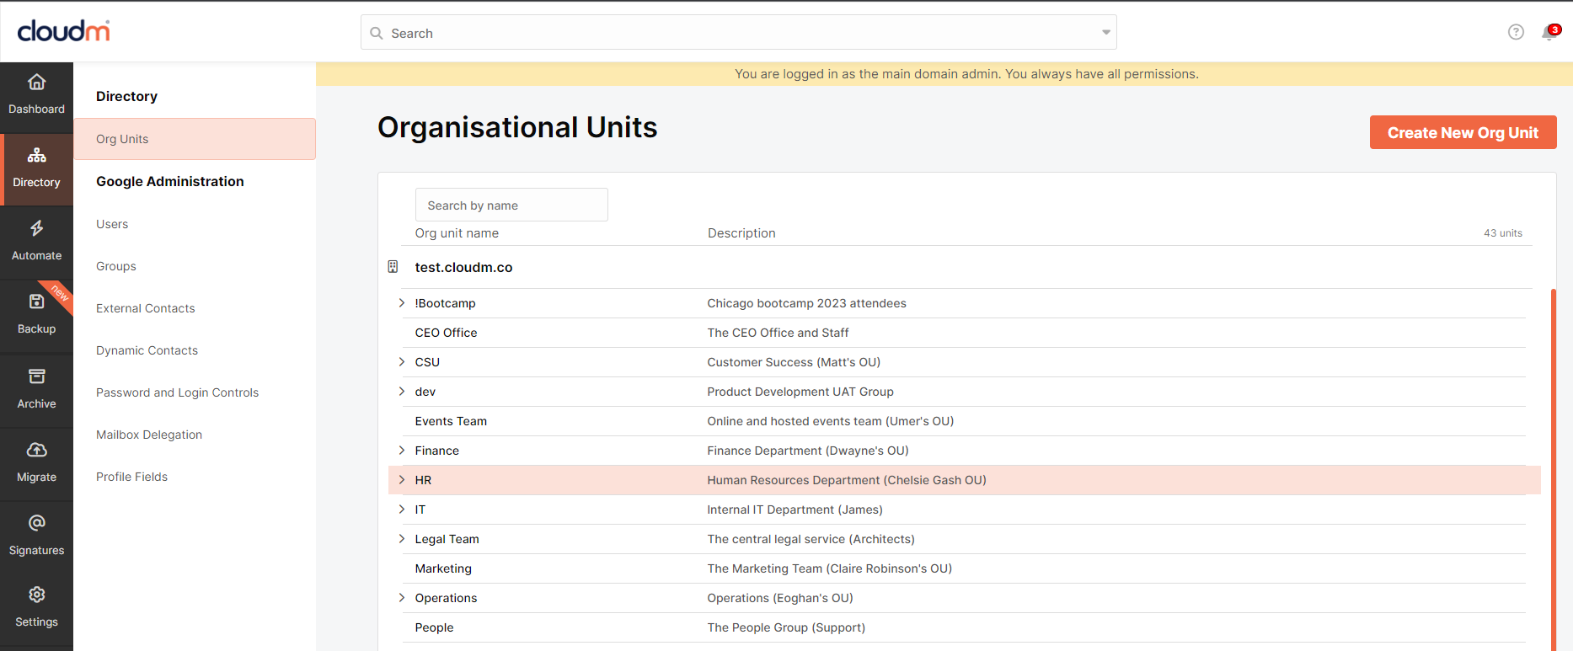Open Dynamic Contacts menu item

pos(147,350)
